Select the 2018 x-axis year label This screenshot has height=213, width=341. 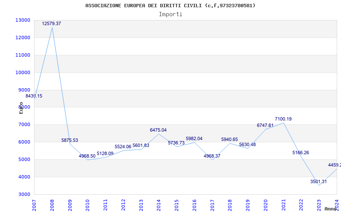[x=230, y=205]
